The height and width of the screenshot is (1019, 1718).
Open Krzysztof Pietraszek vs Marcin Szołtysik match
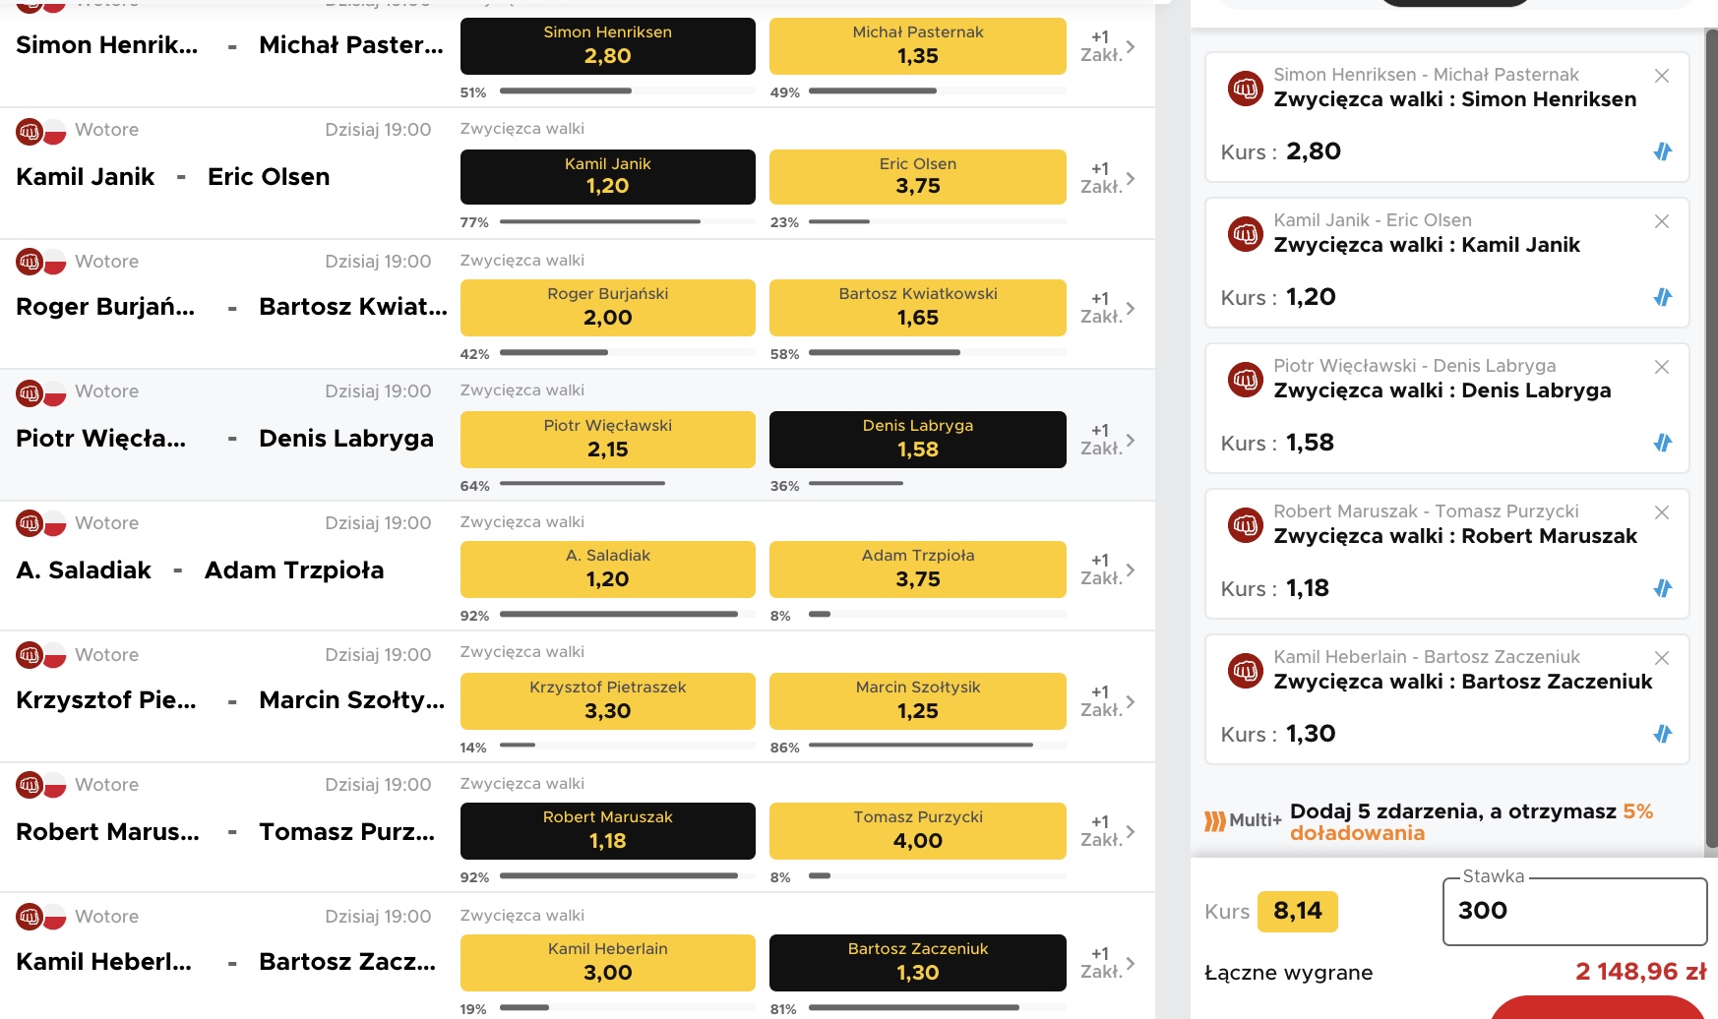pos(230,700)
